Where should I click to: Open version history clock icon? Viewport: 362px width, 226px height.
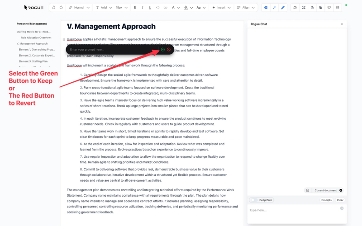295,8
